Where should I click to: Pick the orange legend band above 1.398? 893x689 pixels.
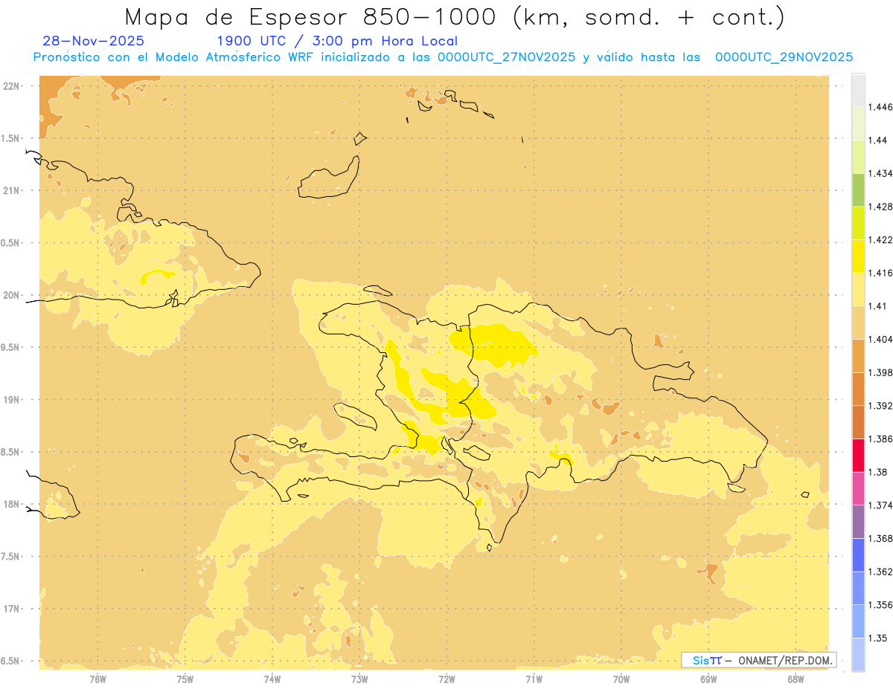click(x=858, y=355)
